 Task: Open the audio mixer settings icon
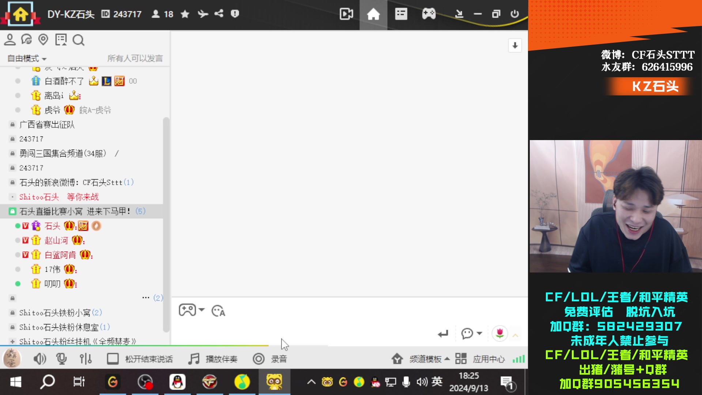click(x=86, y=359)
